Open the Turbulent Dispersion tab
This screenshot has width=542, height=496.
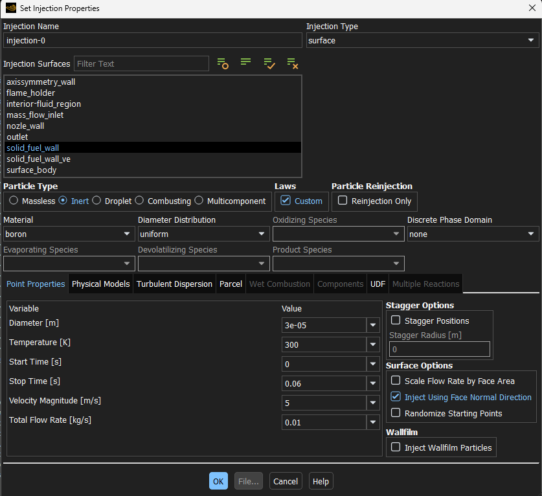click(174, 284)
